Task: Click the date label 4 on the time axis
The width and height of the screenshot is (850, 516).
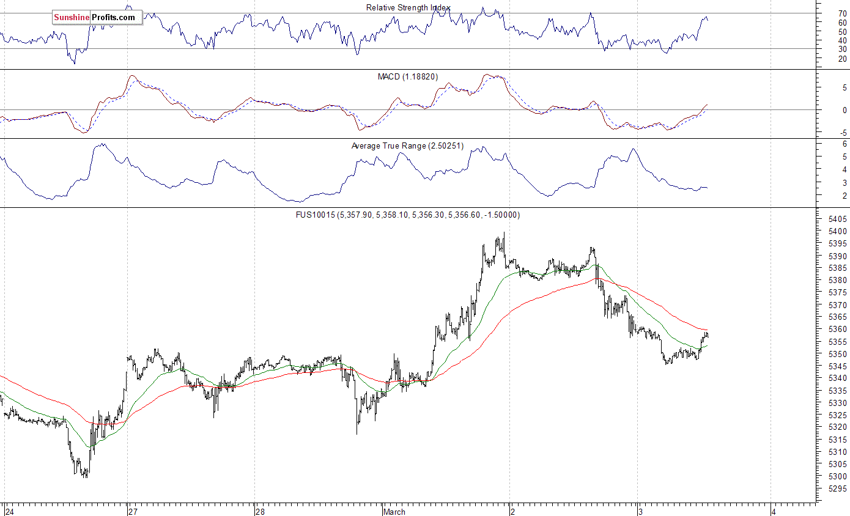Action: point(774,512)
